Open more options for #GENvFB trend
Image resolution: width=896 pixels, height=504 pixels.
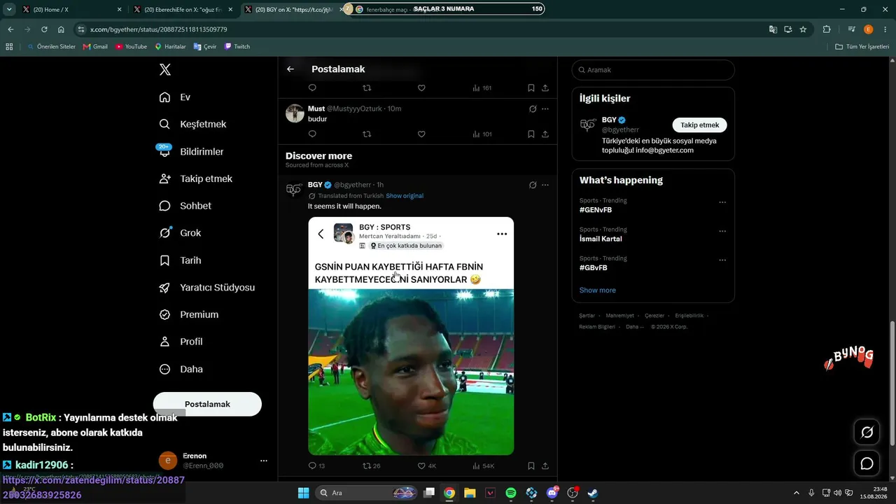click(x=722, y=202)
